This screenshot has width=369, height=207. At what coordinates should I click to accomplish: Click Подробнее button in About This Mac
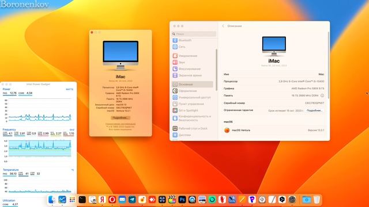pos(121,117)
